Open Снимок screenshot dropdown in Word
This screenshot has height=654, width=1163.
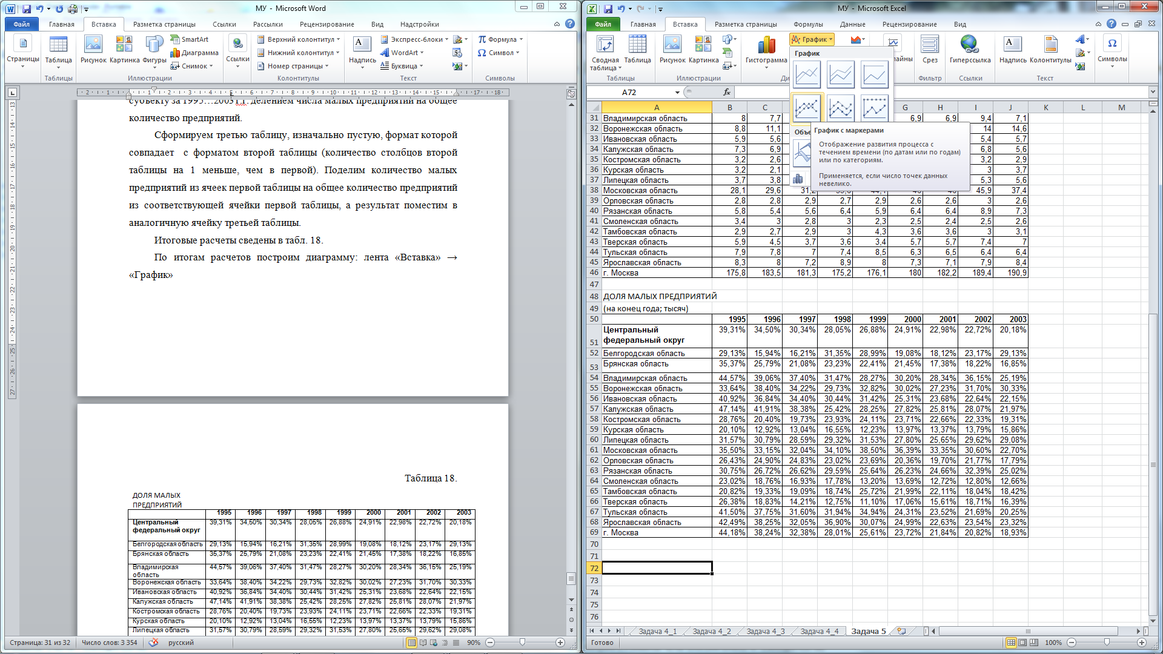[x=192, y=66]
